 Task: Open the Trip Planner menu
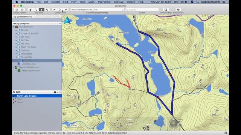[104, 2]
